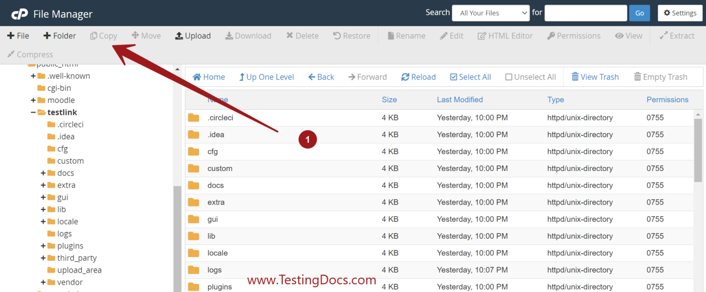The image size is (706, 292).
Task: Select the Upload tool
Action: [x=193, y=35]
